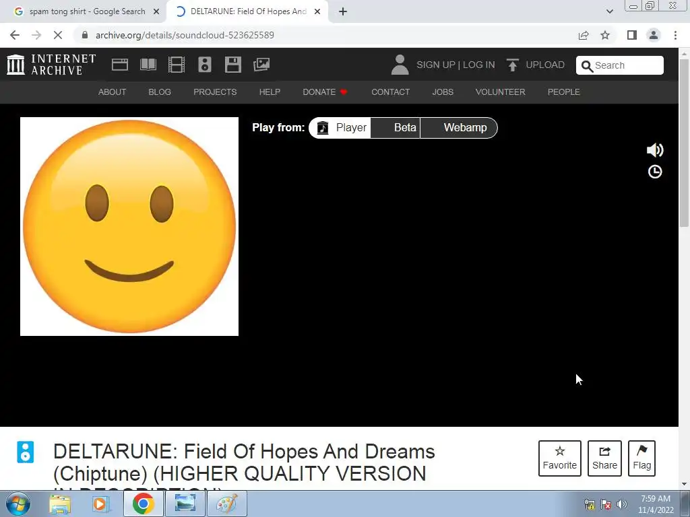690x517 pixels.
Task: Stop loading the page with the X button
Action: 58,35
